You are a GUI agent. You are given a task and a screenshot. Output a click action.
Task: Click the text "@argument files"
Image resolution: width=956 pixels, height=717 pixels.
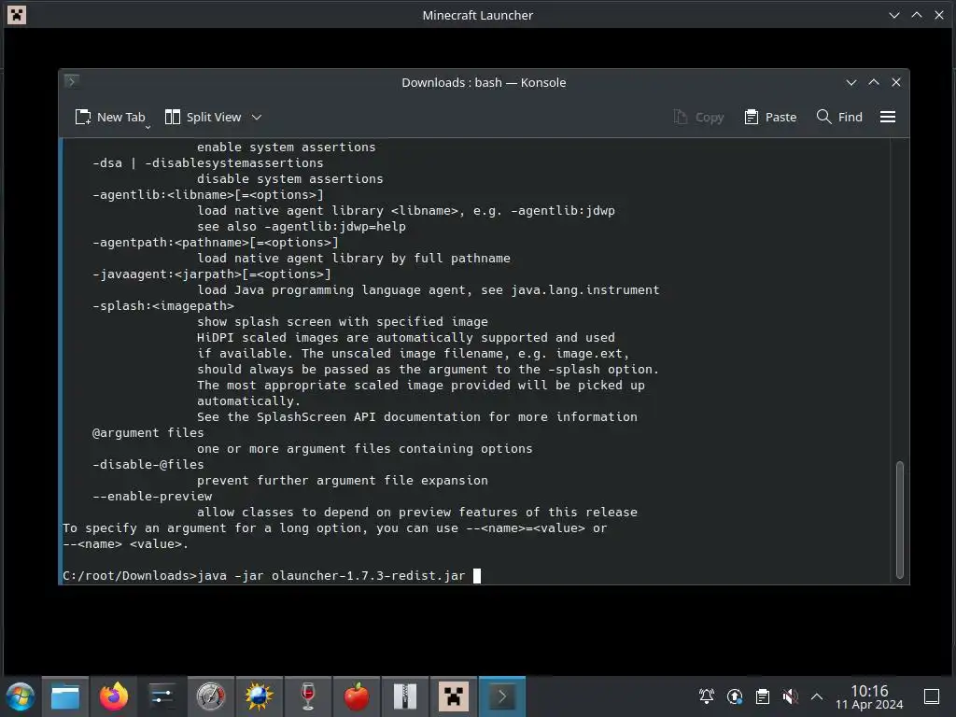[148, 433]
